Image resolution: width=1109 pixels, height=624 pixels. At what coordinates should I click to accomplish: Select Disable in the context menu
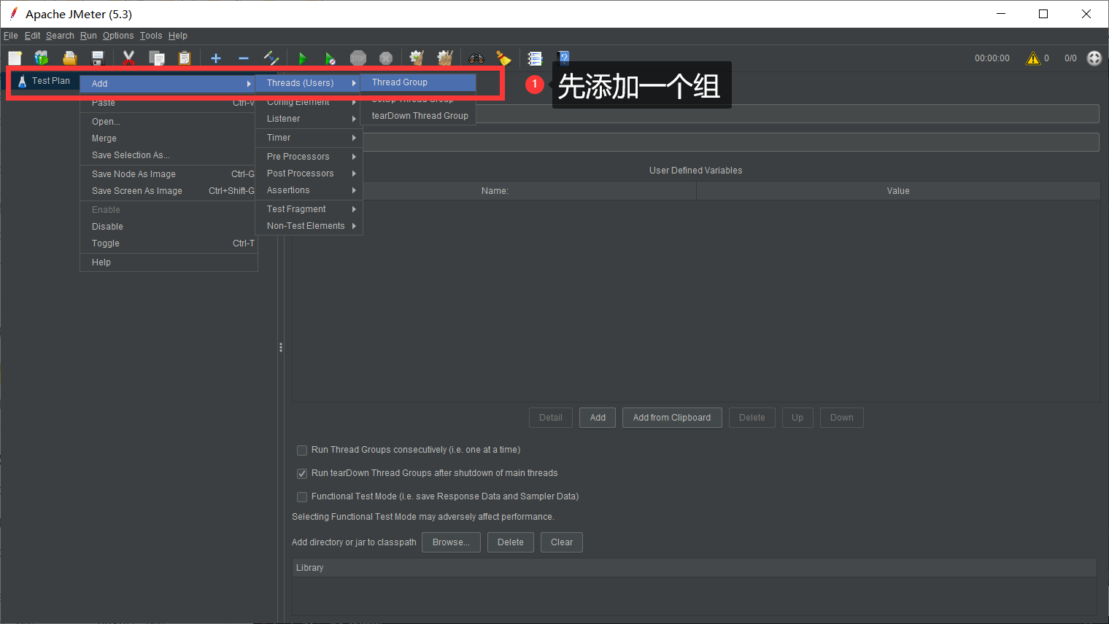[169, 227]
